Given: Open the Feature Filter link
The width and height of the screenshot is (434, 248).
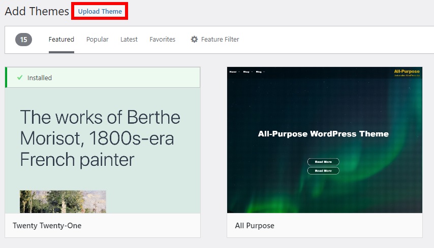Looking at the screenshot, I should click(220, 40).
